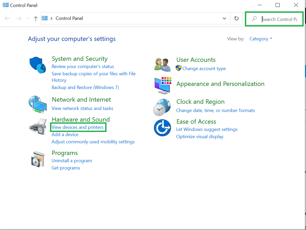The width and height of the screenshot is (306, 230).
Task: Click the Network and Internet globe icon
Action: tap(38, 105)
